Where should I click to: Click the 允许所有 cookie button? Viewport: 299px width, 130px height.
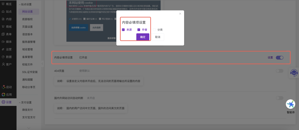78,28
